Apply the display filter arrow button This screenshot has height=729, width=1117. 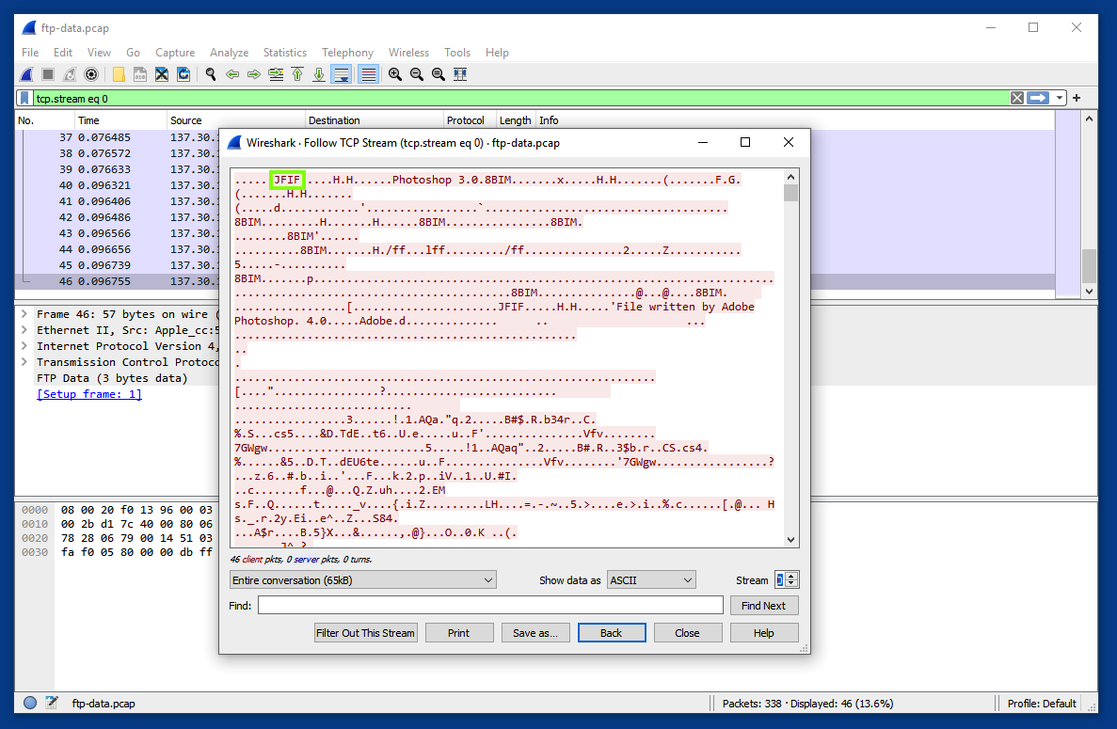point(1038,98)
